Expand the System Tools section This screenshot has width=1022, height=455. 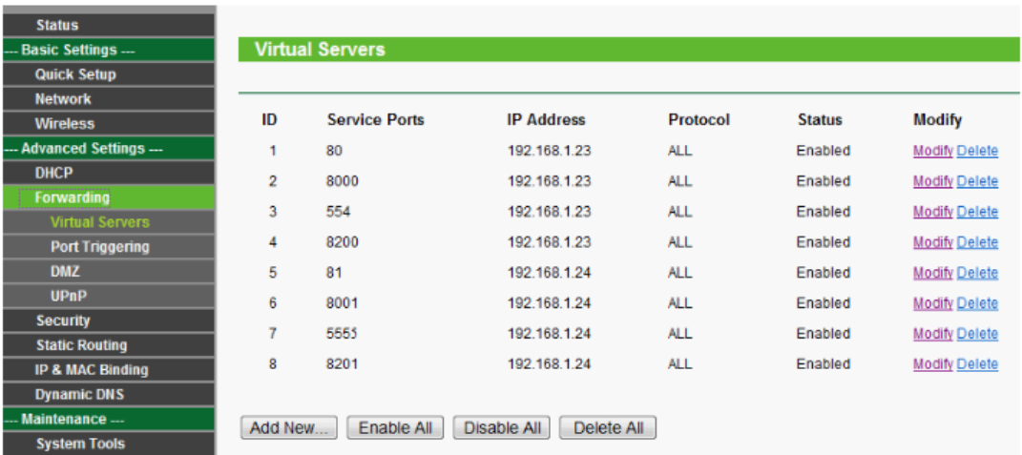tap(80, 444)
